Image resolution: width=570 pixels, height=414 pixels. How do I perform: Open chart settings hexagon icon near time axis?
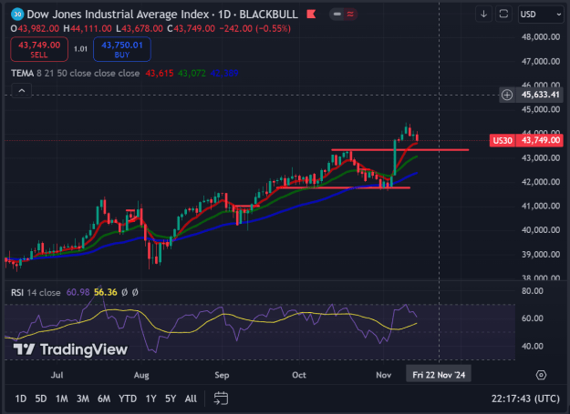pyautogui.click(x=541, y=375)
